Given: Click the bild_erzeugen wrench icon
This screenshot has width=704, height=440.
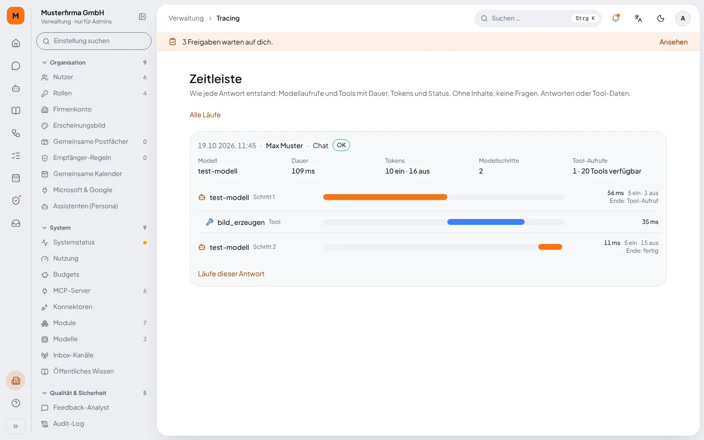Looking at the screenshot, I should tap(210, 222).
